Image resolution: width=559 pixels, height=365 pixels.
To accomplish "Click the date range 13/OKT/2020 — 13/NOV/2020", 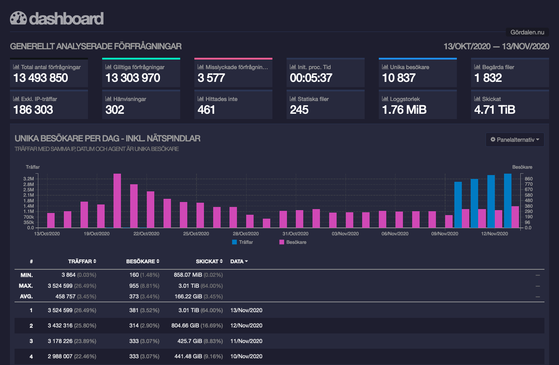I will pyautogui.click(x=496, y=46).
